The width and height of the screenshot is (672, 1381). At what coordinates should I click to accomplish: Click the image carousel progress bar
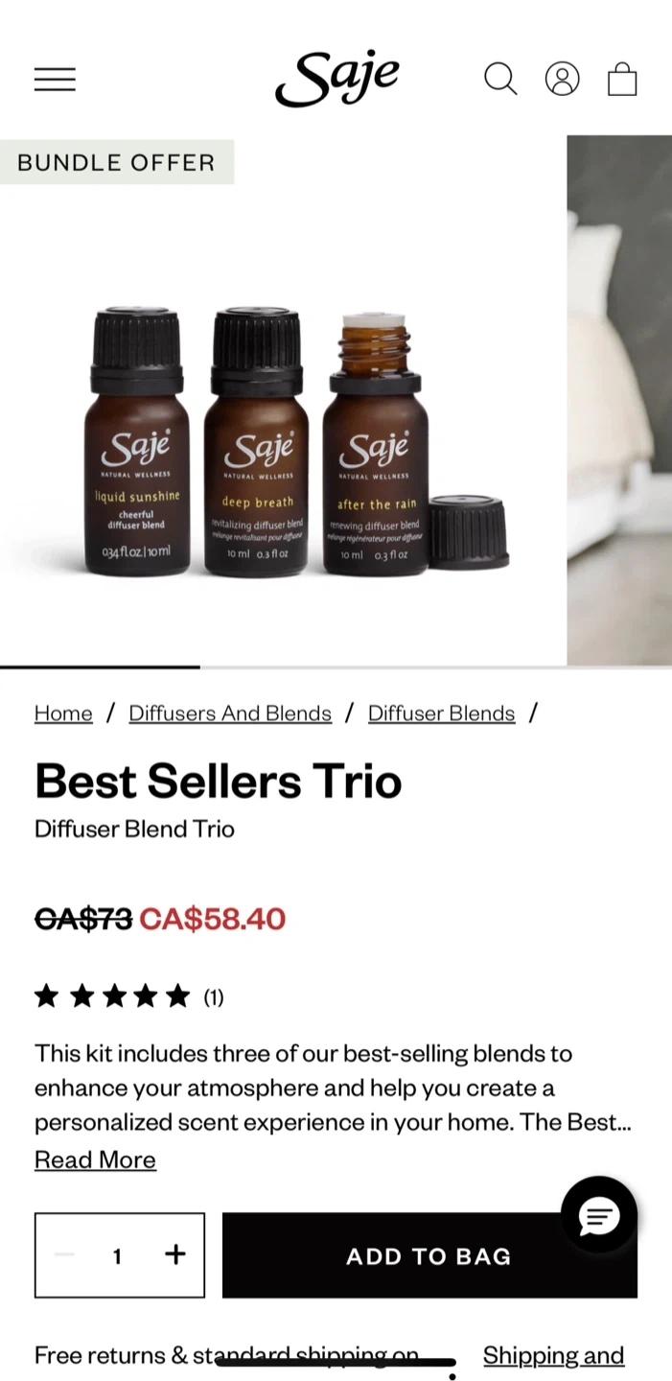point(336,667)
